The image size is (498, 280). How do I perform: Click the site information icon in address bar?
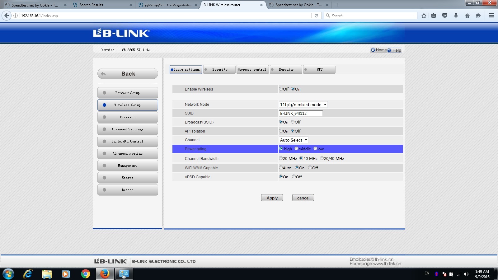click(x=15, y=16)
